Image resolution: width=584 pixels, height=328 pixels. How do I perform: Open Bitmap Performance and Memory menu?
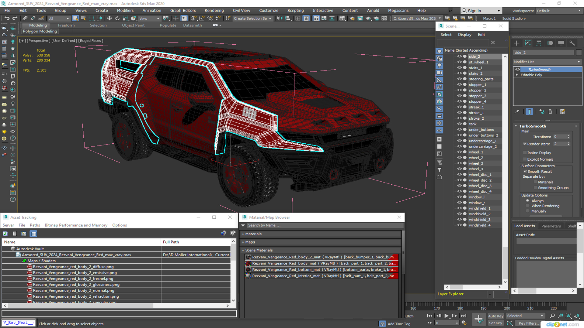(x=76, y=225)
